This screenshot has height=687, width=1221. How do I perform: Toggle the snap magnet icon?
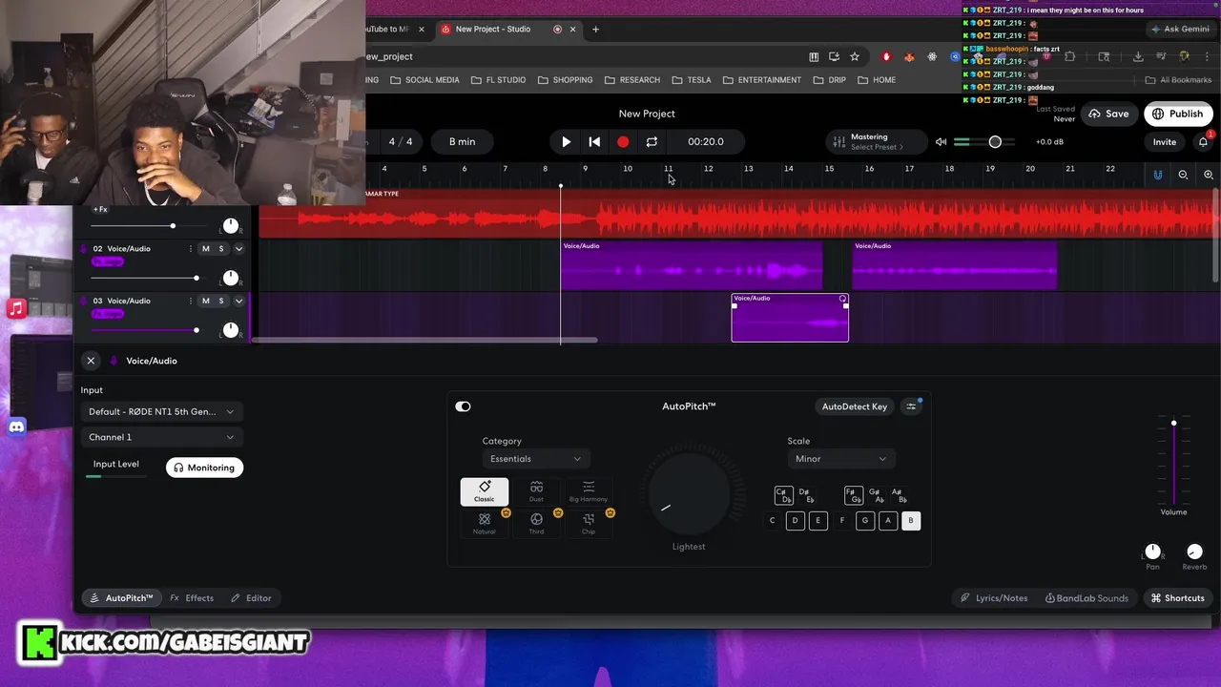coord(1157,175)
